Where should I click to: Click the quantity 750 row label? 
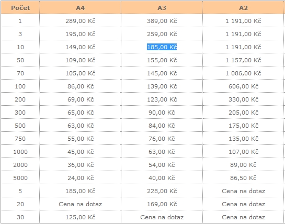point(20,139)
